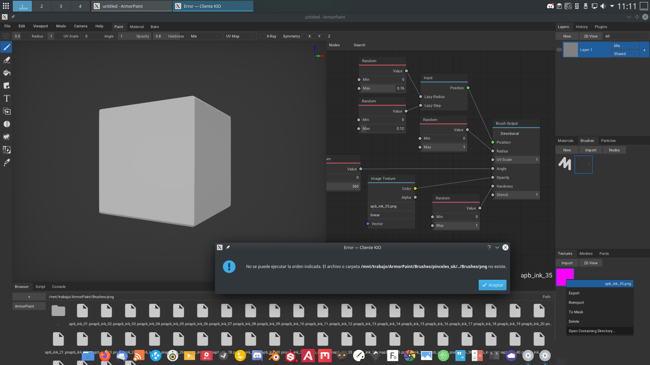
Task: Select the Particle splatter tool
Action: coord(6,137)
